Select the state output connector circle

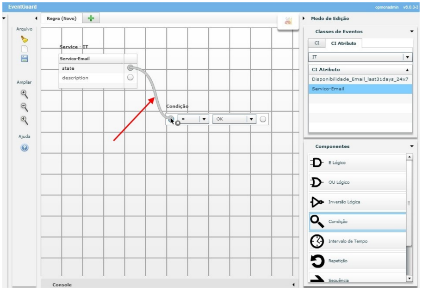pyautogui.click(x=130, y=68)
